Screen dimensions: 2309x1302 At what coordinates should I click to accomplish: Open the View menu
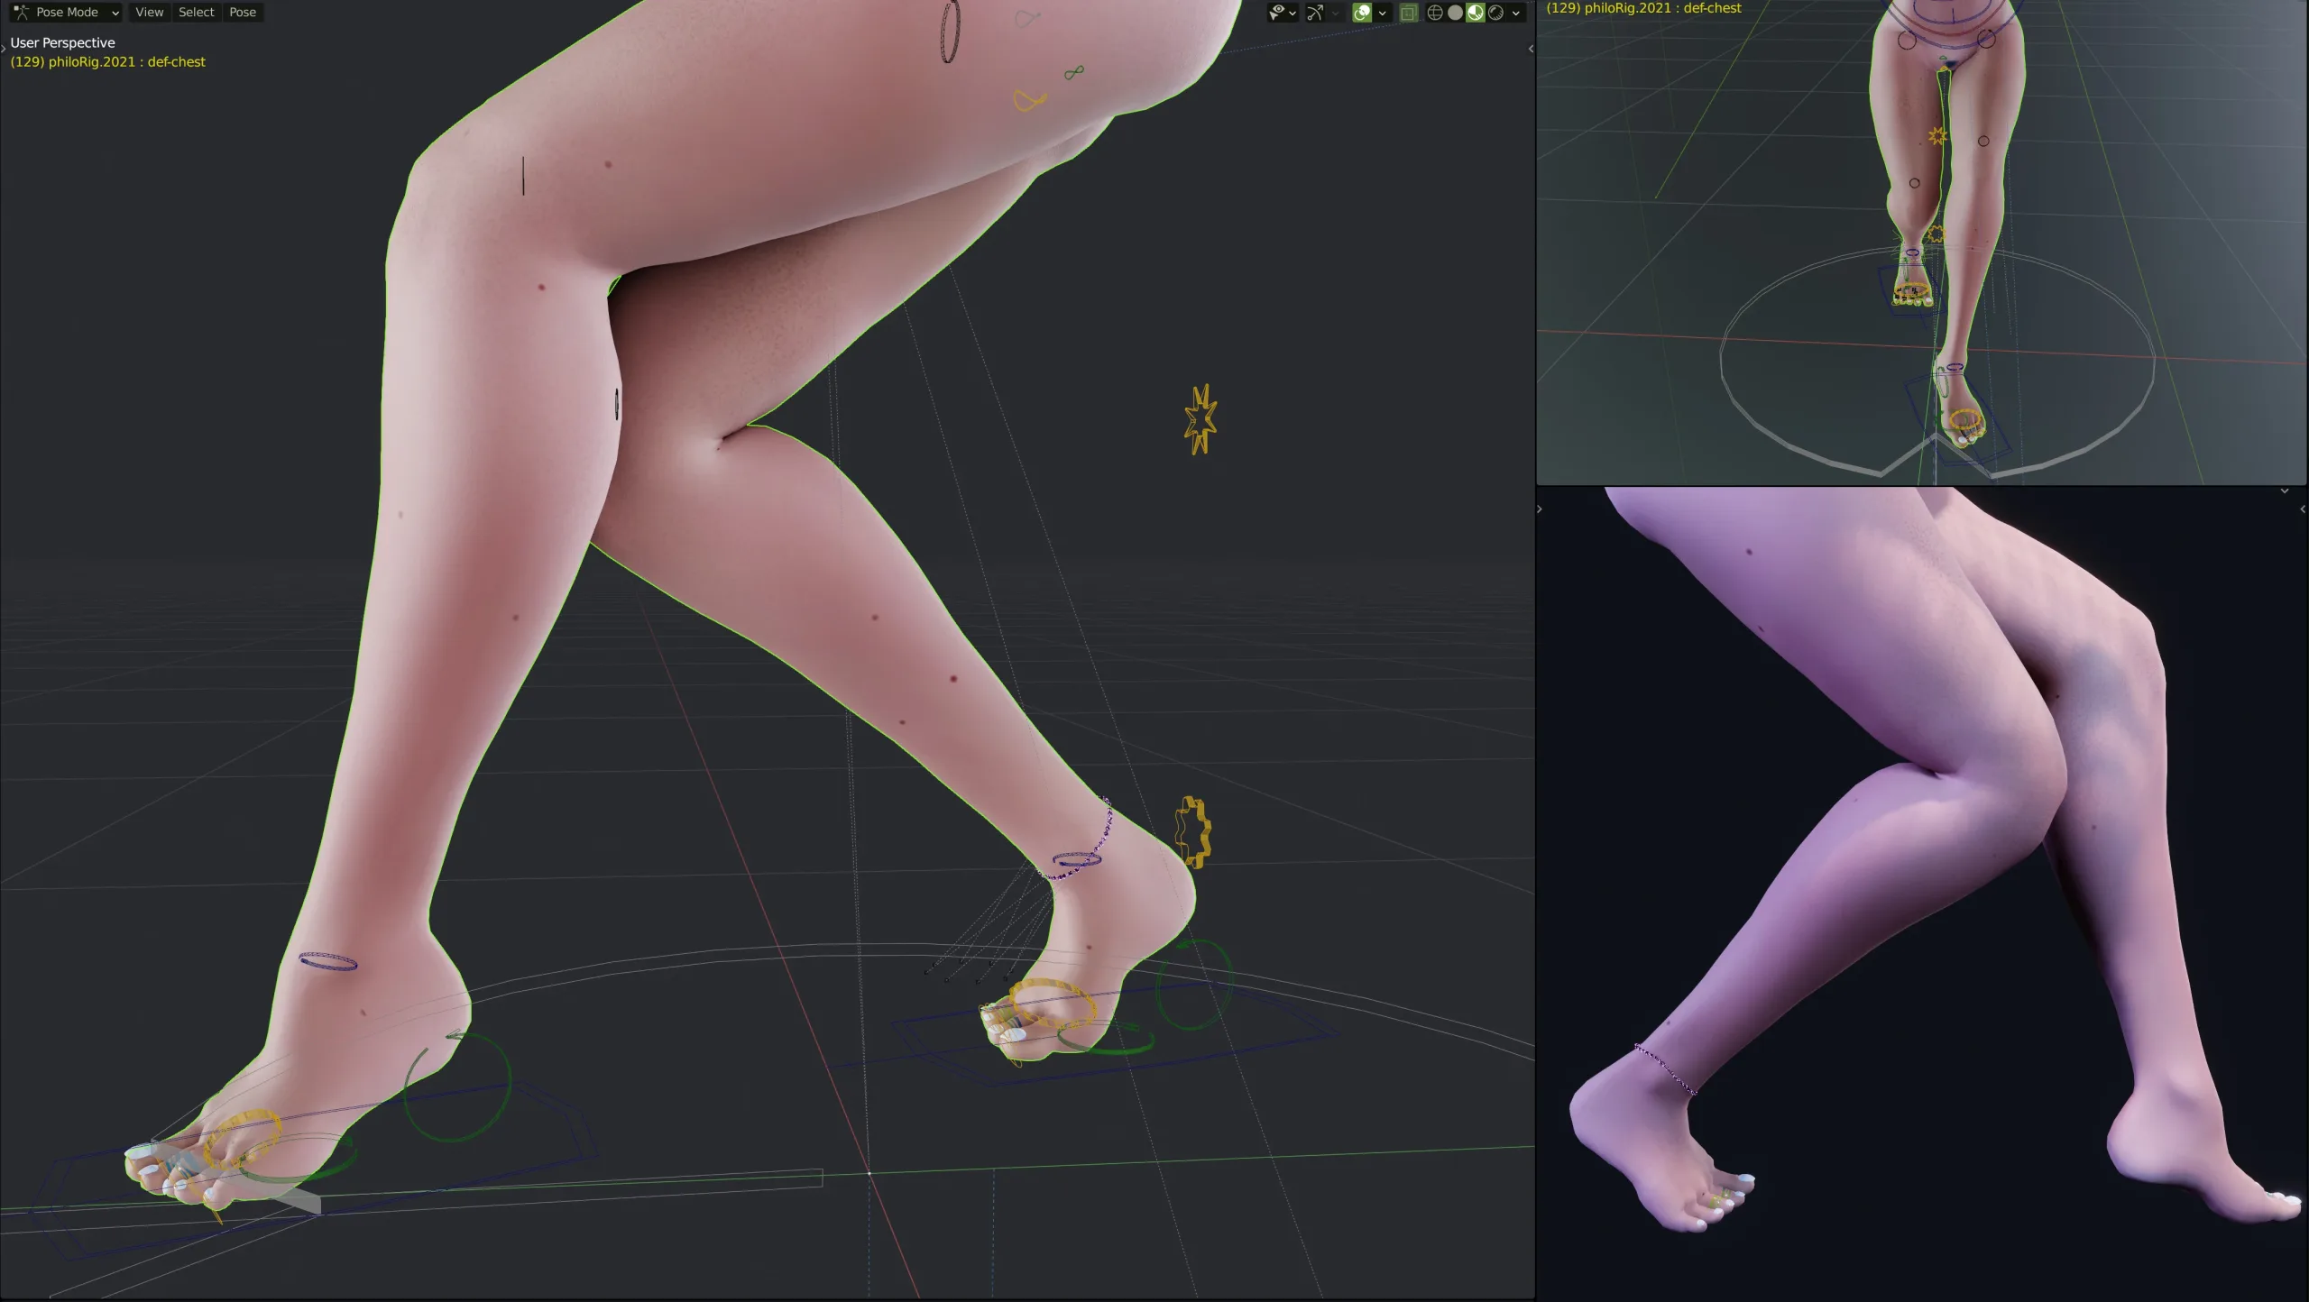click(149, 13)
